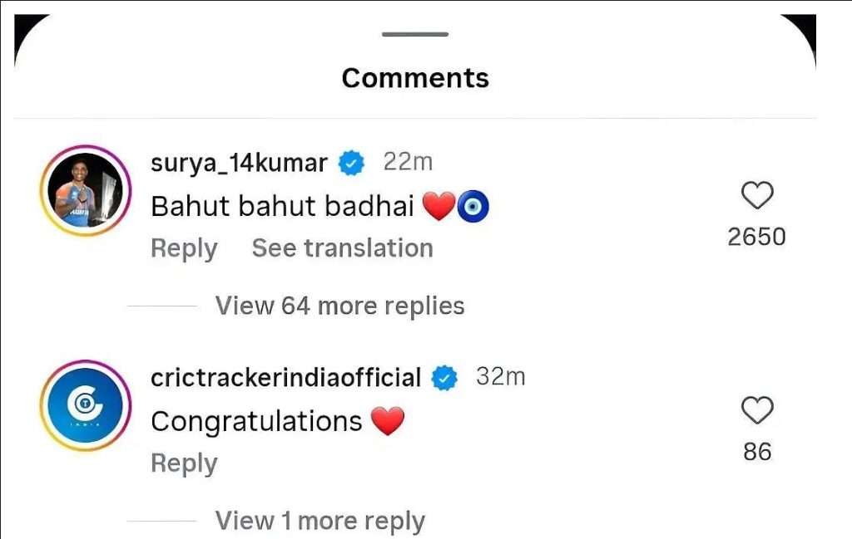Screen dimensions: 852x539
Task: Tap the red heart emoji after Congratulations
Action: [x=388, y=421]
